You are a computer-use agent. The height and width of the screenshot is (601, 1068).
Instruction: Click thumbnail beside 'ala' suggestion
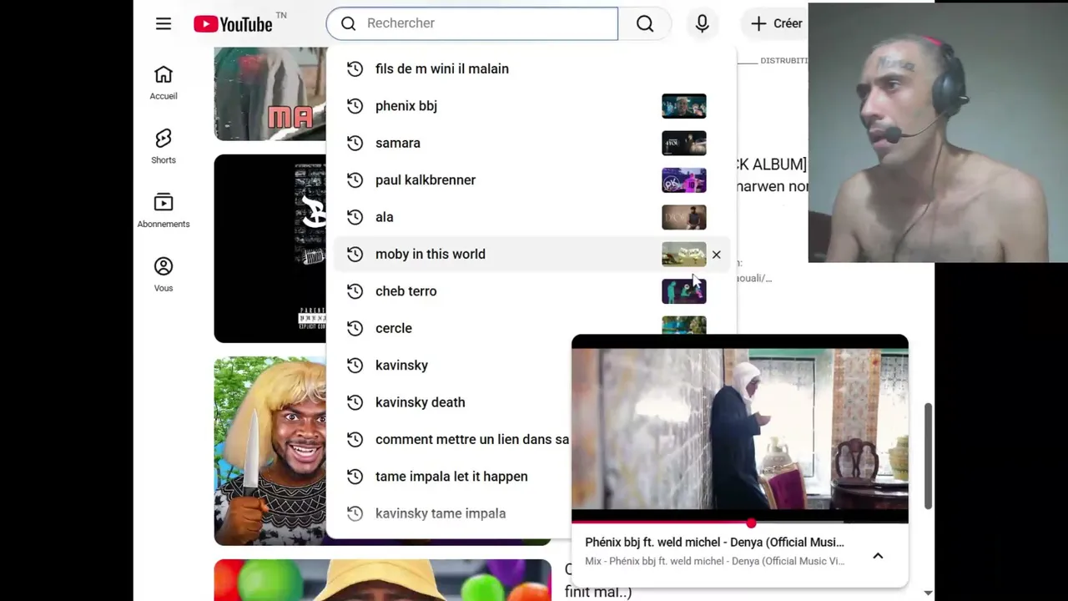[x=684, y=217]
